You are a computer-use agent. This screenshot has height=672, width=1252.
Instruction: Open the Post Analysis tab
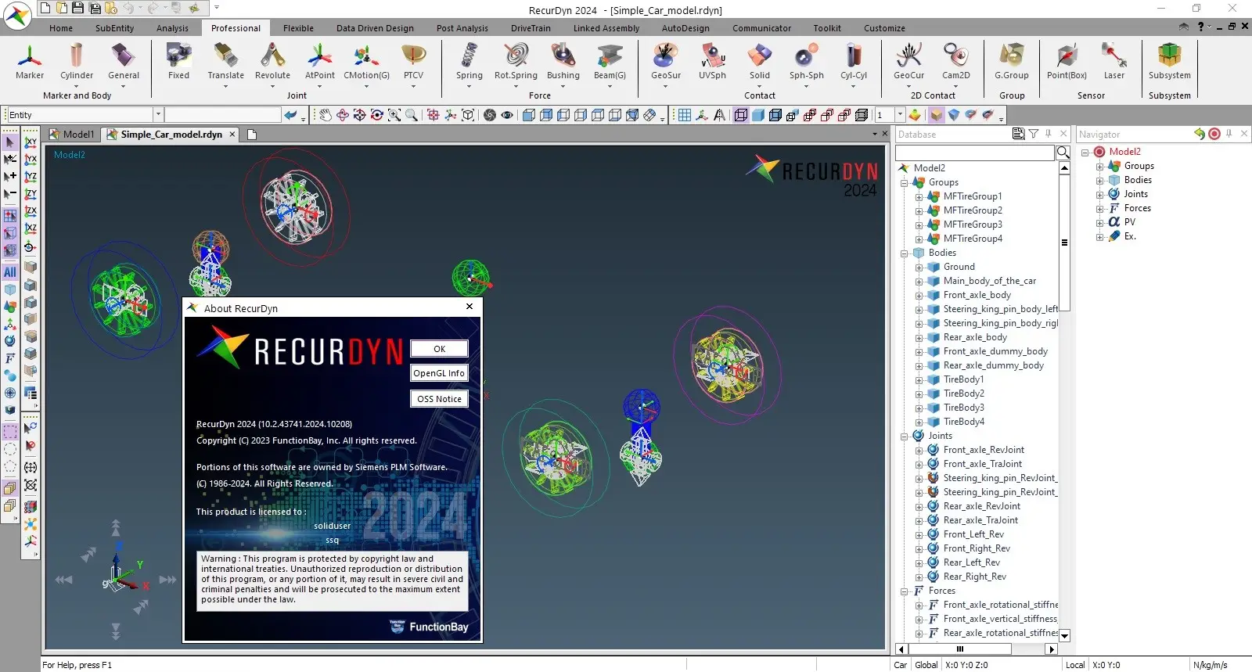tap(462, 28)
